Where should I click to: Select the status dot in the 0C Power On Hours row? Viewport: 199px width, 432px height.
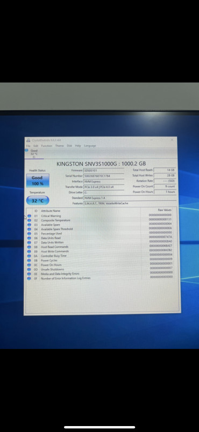tap(29, 265)
